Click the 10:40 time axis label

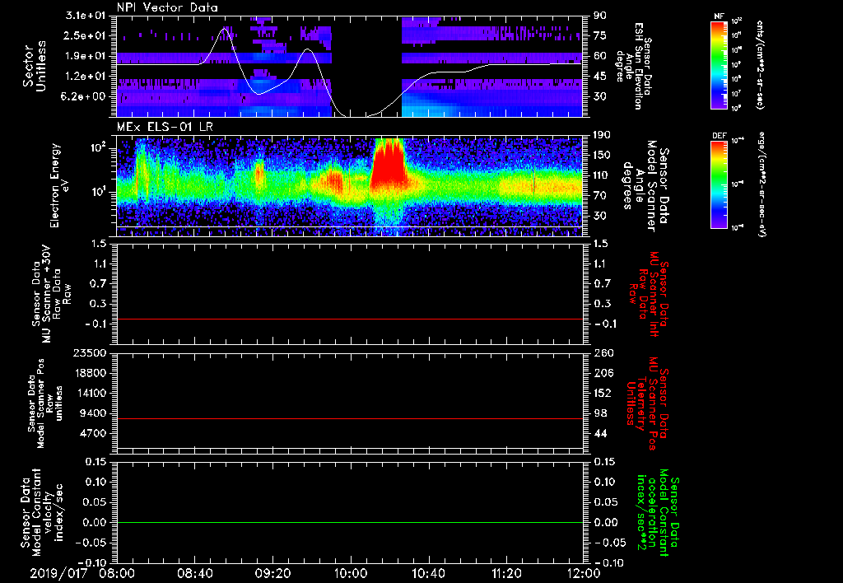[428, 573]
